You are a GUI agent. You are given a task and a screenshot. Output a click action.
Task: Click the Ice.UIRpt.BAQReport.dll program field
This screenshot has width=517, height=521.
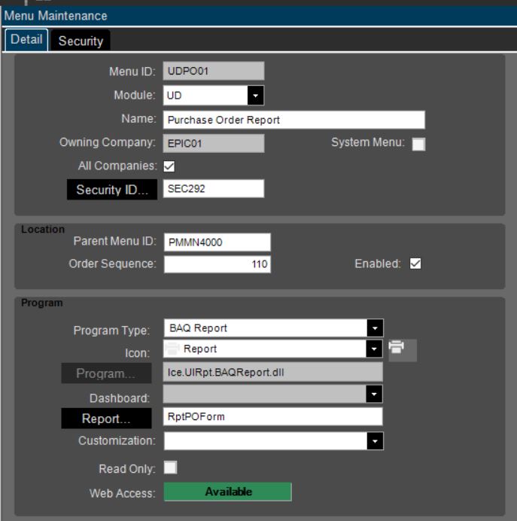(x=272, y=372)
